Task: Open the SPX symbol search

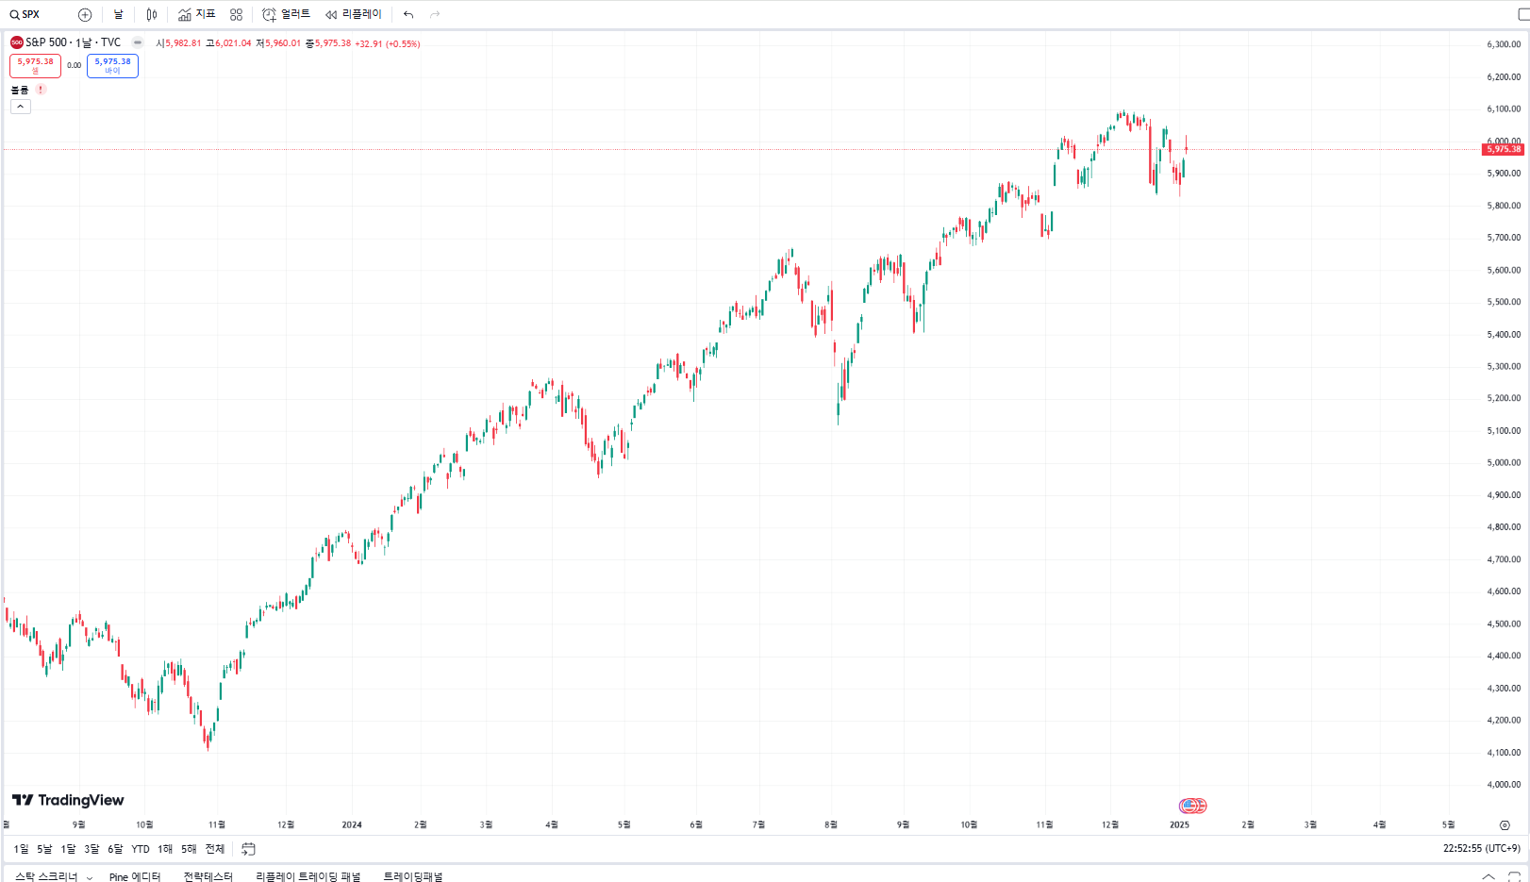Action: click(x=26, y=15)
